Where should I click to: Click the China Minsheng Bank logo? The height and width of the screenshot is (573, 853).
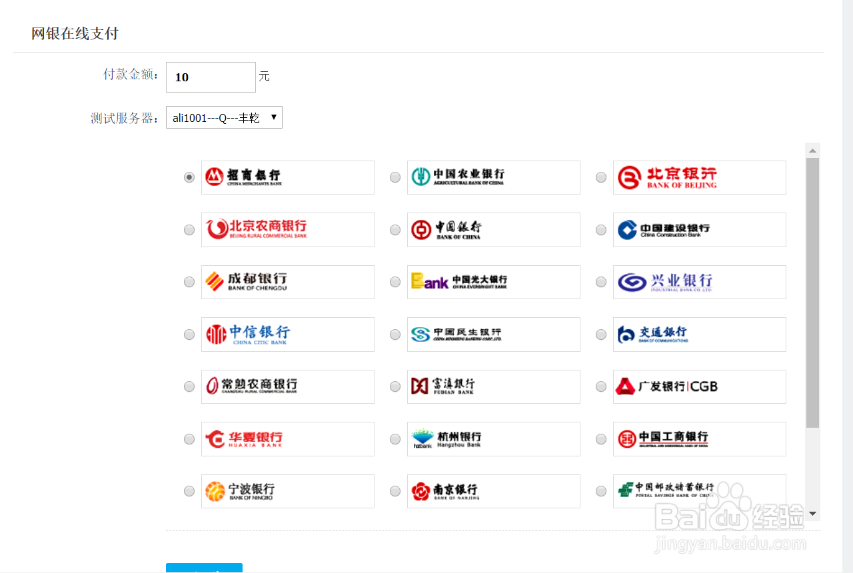tap(494, 334)
